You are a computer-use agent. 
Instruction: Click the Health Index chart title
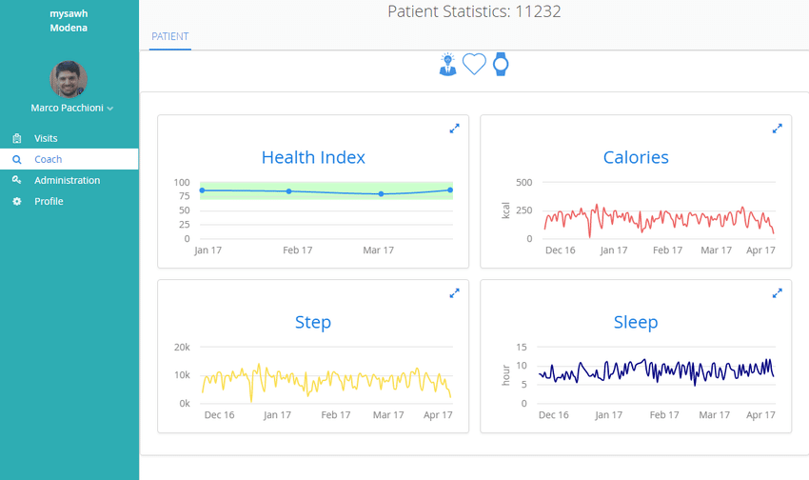point(313,157)
